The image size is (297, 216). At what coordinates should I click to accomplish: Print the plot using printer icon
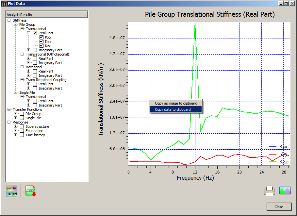(x=269, y=191)
